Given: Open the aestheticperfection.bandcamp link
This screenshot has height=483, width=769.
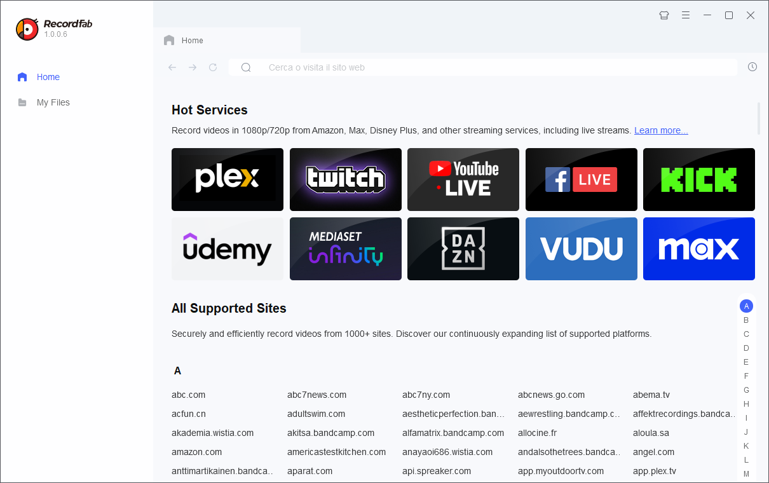Looking at the screenshot, I should (454, 414).
